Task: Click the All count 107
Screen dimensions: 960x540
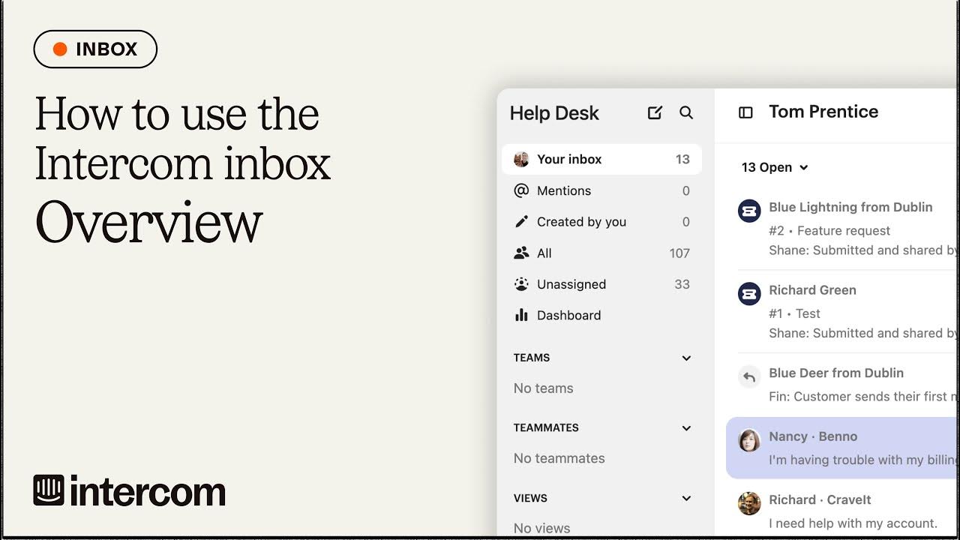Action: click(679, 253)
